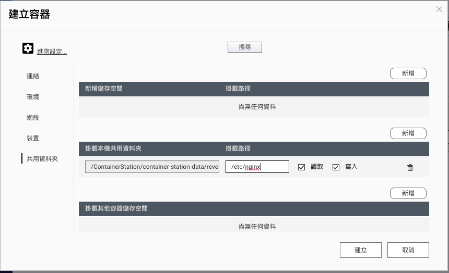This screenshot has width=449, height=273.
Task: Click the 建立 create button
Action: click(361, 250)
